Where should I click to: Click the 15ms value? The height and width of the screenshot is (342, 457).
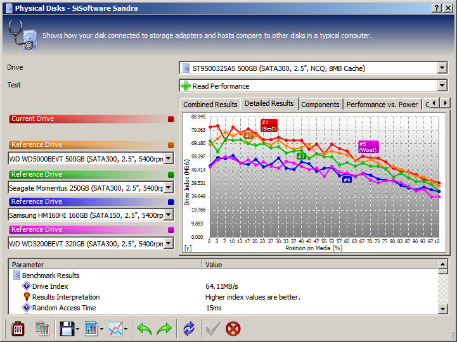click(x=214, y=308)
